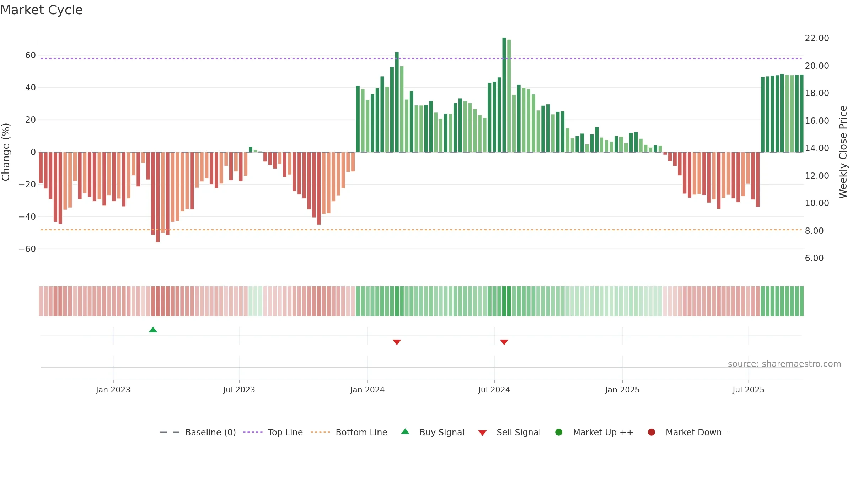Click the Jul 2024 axis label
This screenshot has height=479, width=853.
pos(494,390)
